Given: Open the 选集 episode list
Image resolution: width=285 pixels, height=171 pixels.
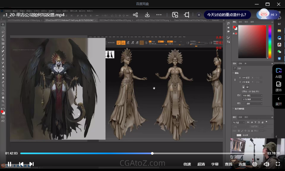Looking at the screenshot, I should 242,164.
